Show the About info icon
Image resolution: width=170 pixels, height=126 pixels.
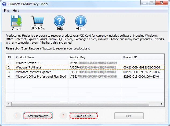(x=81, y=21)
